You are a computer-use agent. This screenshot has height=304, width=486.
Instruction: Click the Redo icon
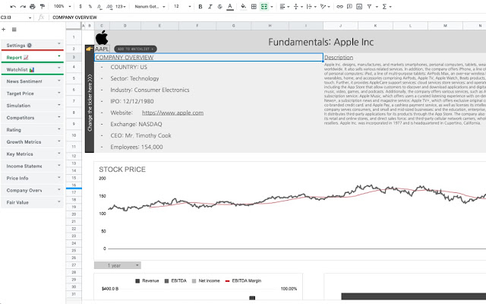pos(23,7)
